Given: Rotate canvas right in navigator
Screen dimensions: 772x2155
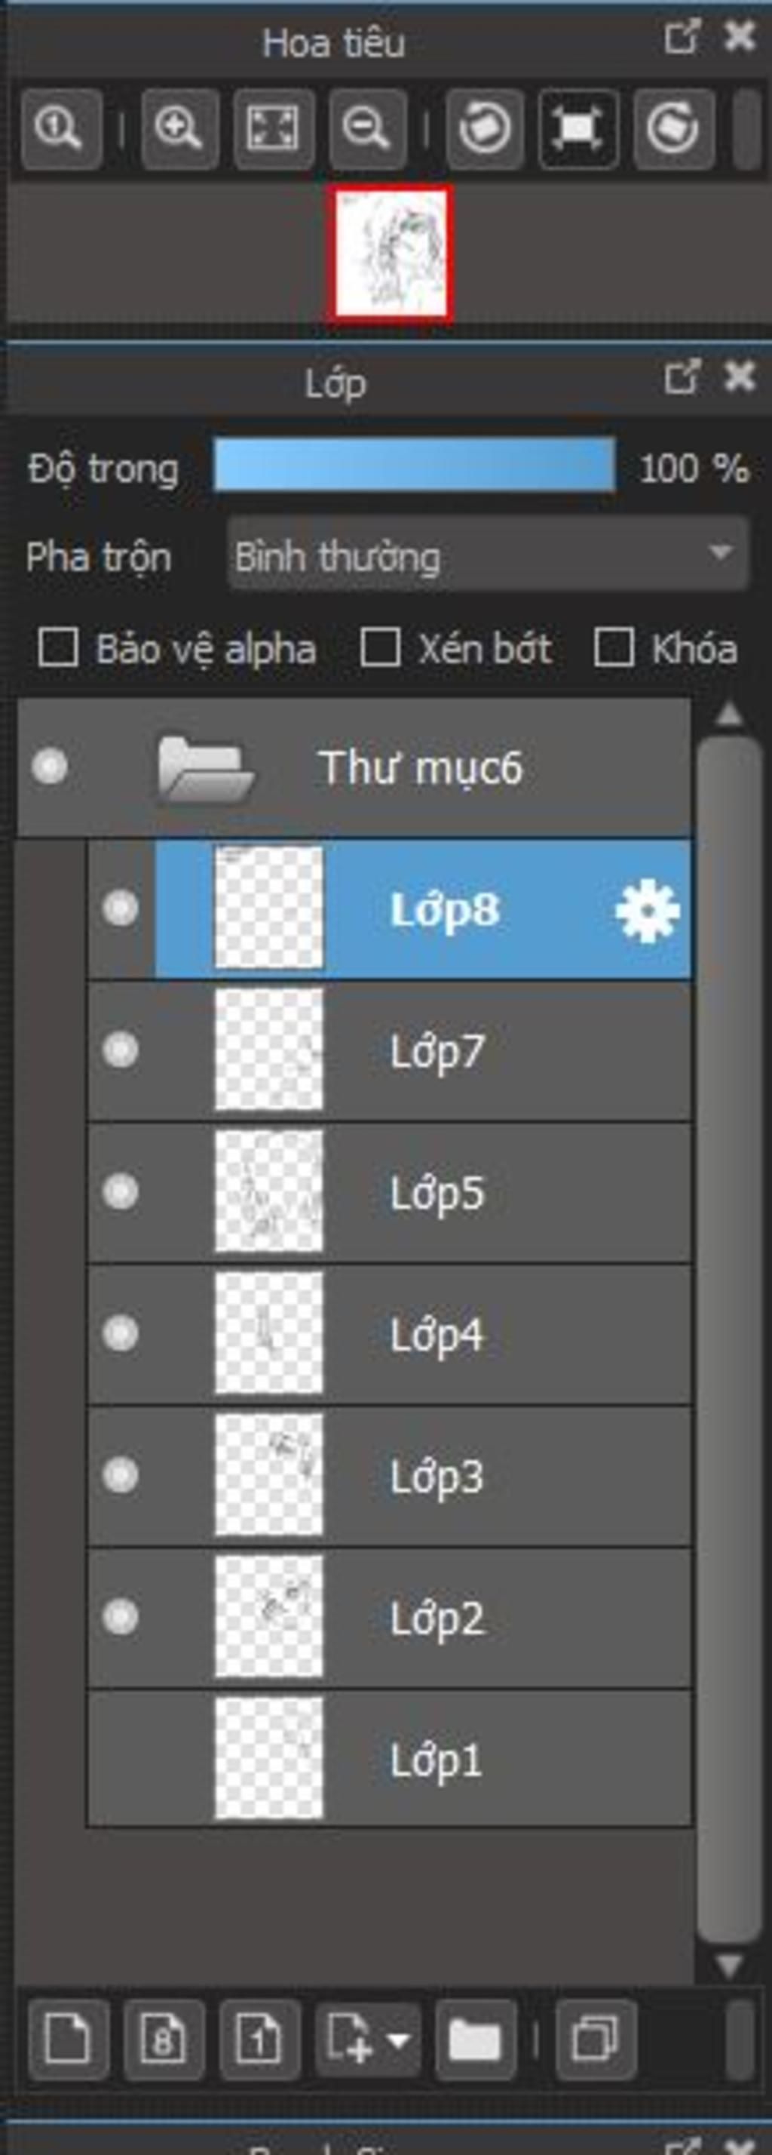Looking at the screenshot, I should pyautogui.click(x=673, y=130).
